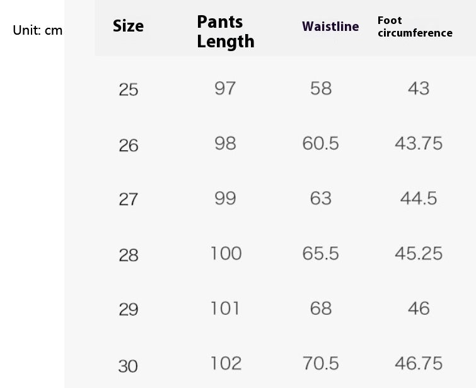This screenshot has height=388, width=476.
Task: Click the waistline value 65.5
Action: [x=320, y=254]
